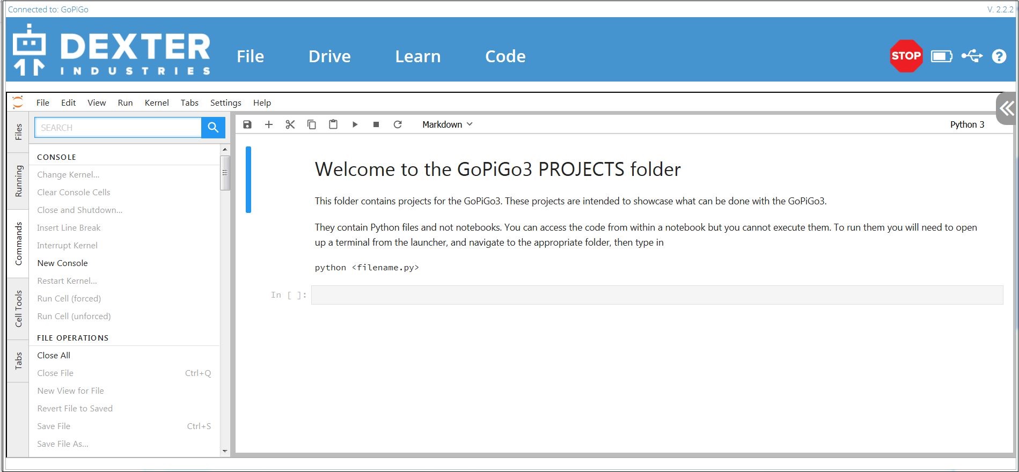Image resolution: width=1019 pixels, height=472 pixels.
Task: Paste cells from clipboard icon
Action: (333, 124)
